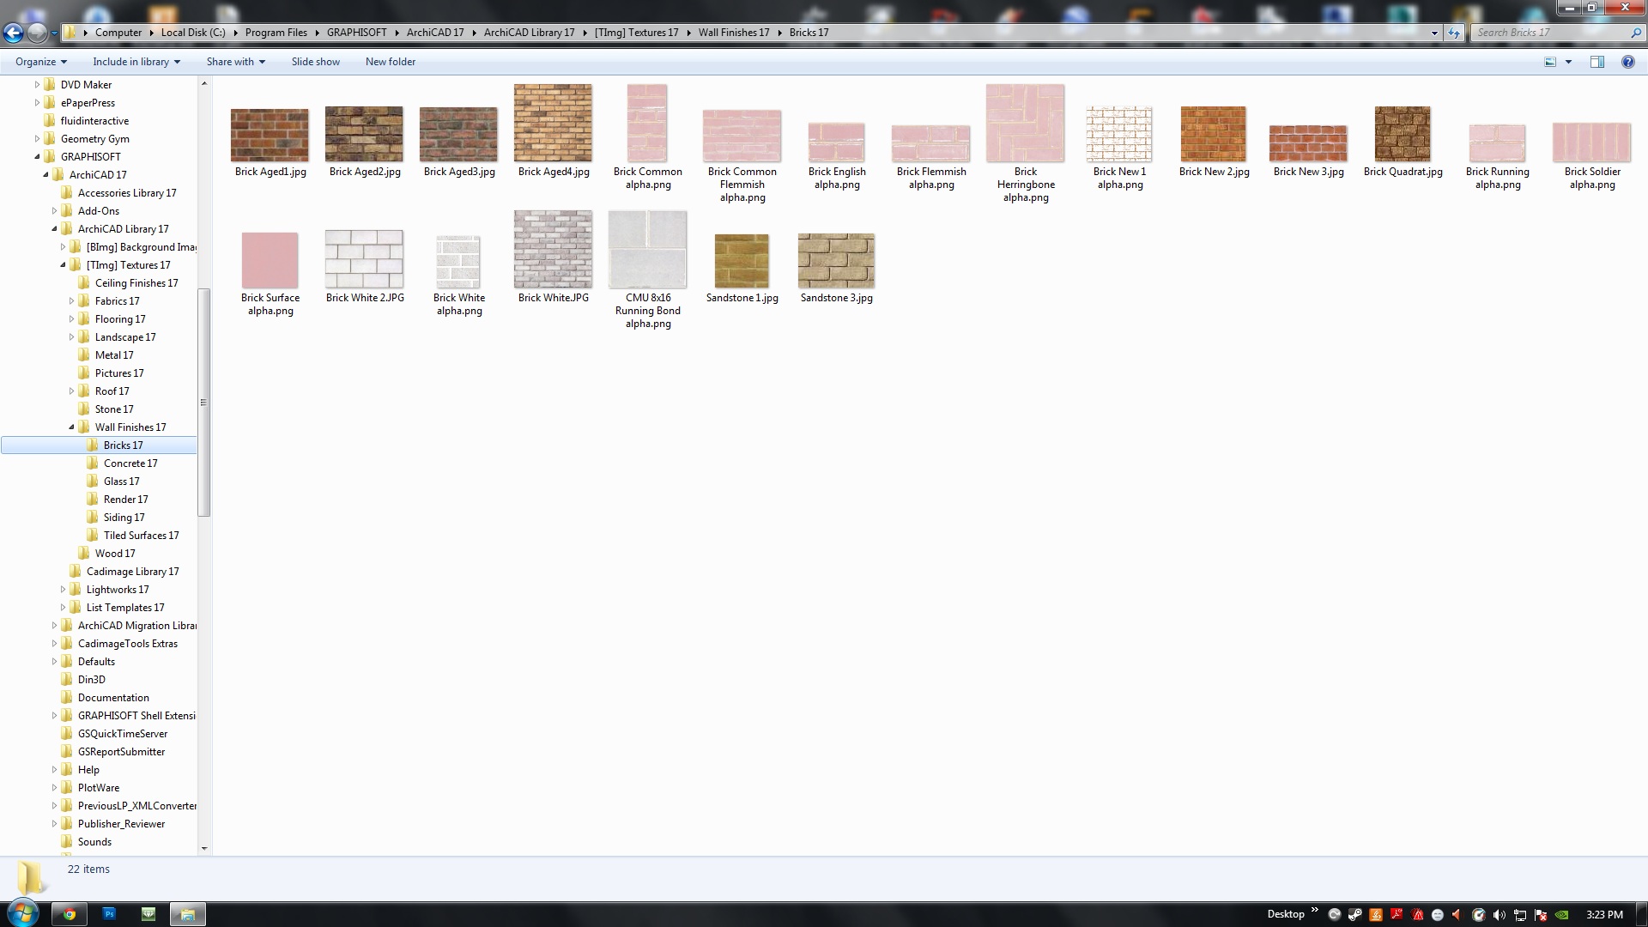Show the preview pane icon
The height and width of the screenshot is (927, 1648).
pos(1597,62)
